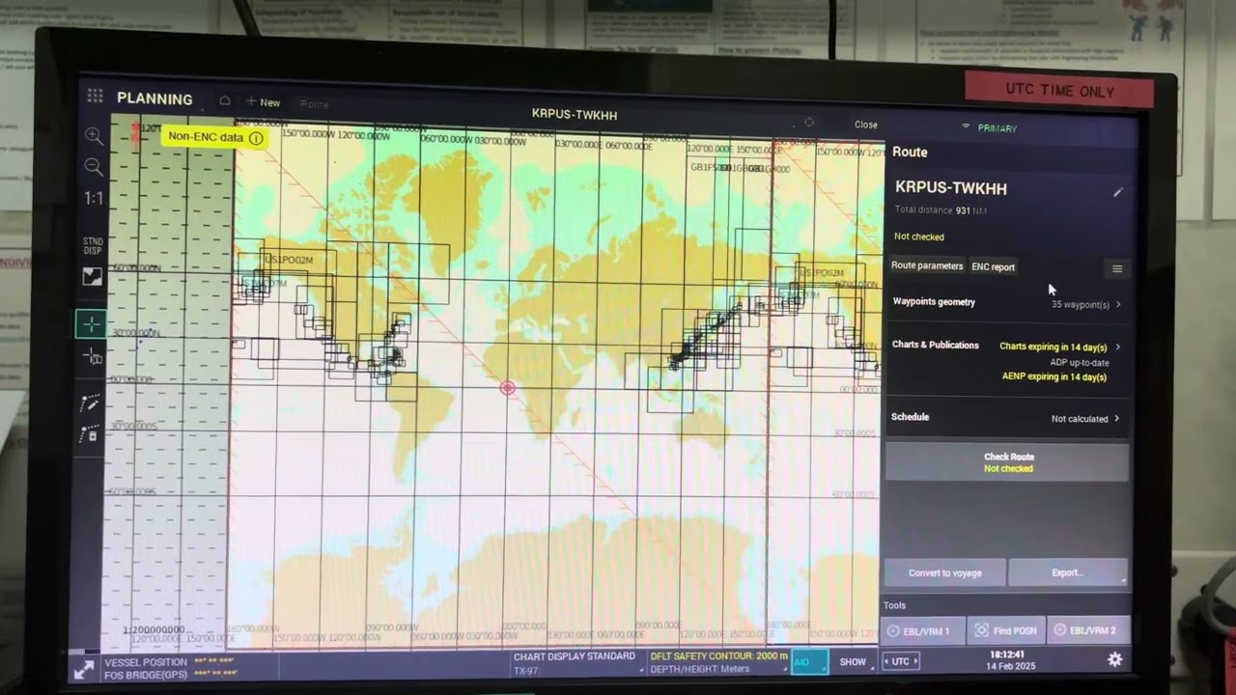Expand Charts & Publications section

pyautogui.click(x=1006, y=361)
